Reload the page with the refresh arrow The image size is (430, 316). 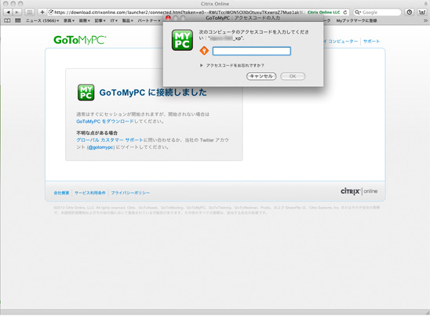point(345,13)
